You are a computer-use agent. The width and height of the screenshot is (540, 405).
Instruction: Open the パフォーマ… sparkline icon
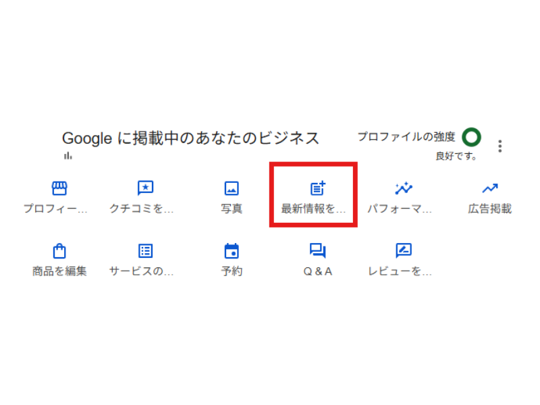coord(404,188)
